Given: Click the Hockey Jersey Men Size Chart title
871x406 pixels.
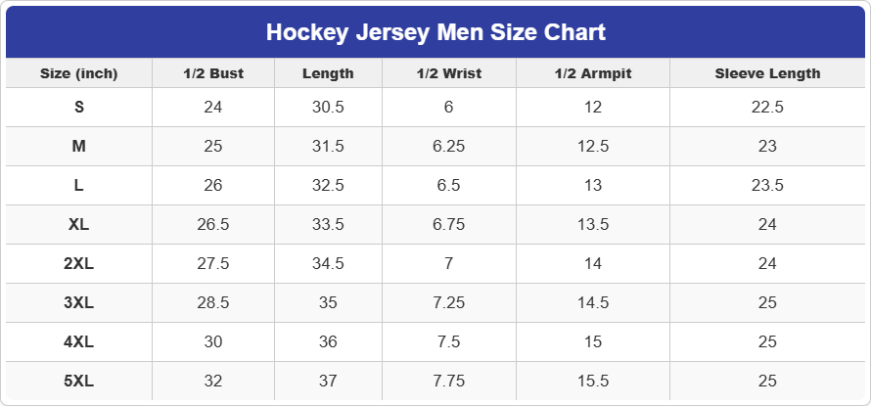Looking at the screenshot, I should point(435,32).
